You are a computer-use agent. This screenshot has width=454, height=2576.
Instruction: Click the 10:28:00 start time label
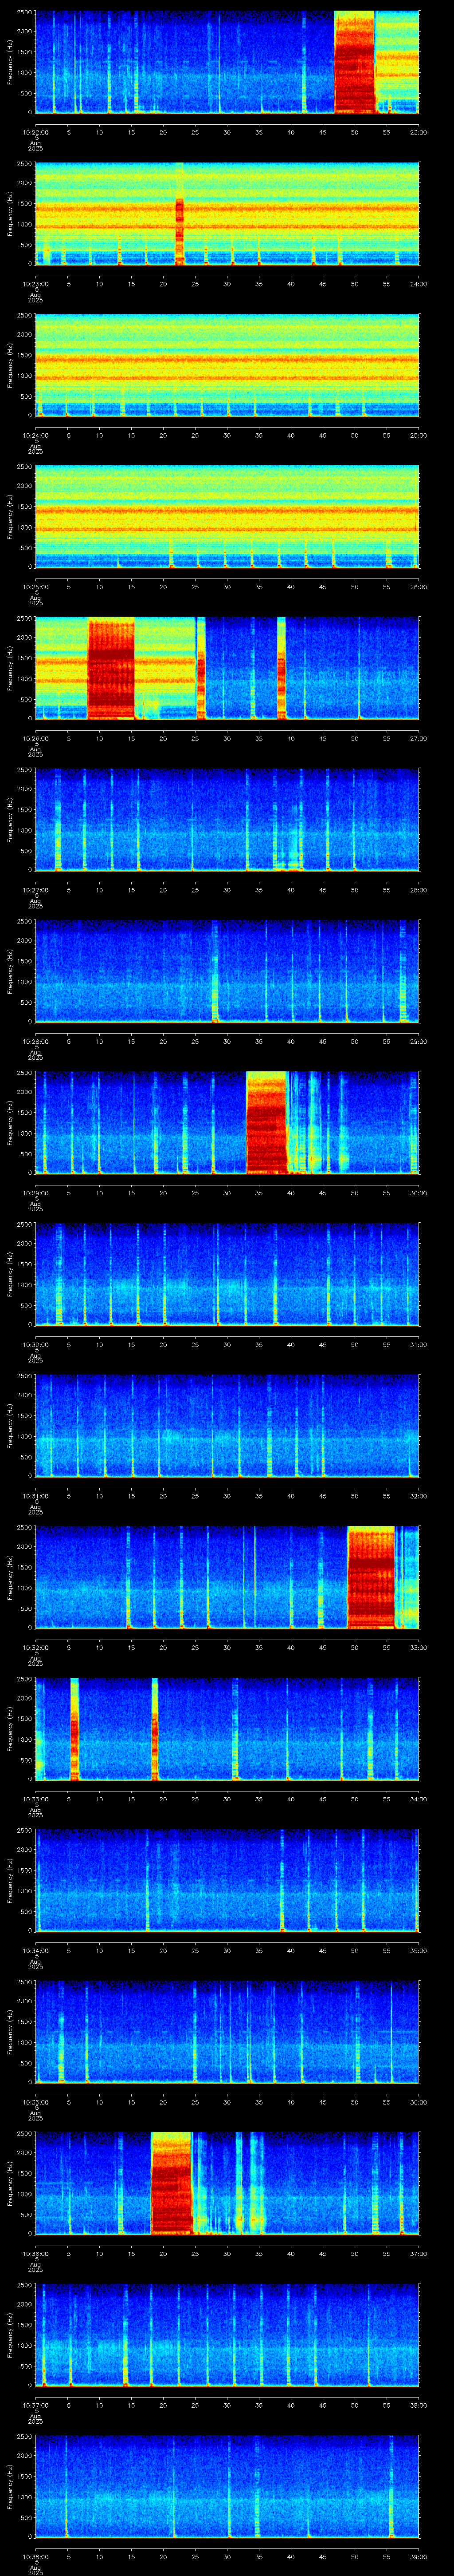click(x=35, y=1041)
